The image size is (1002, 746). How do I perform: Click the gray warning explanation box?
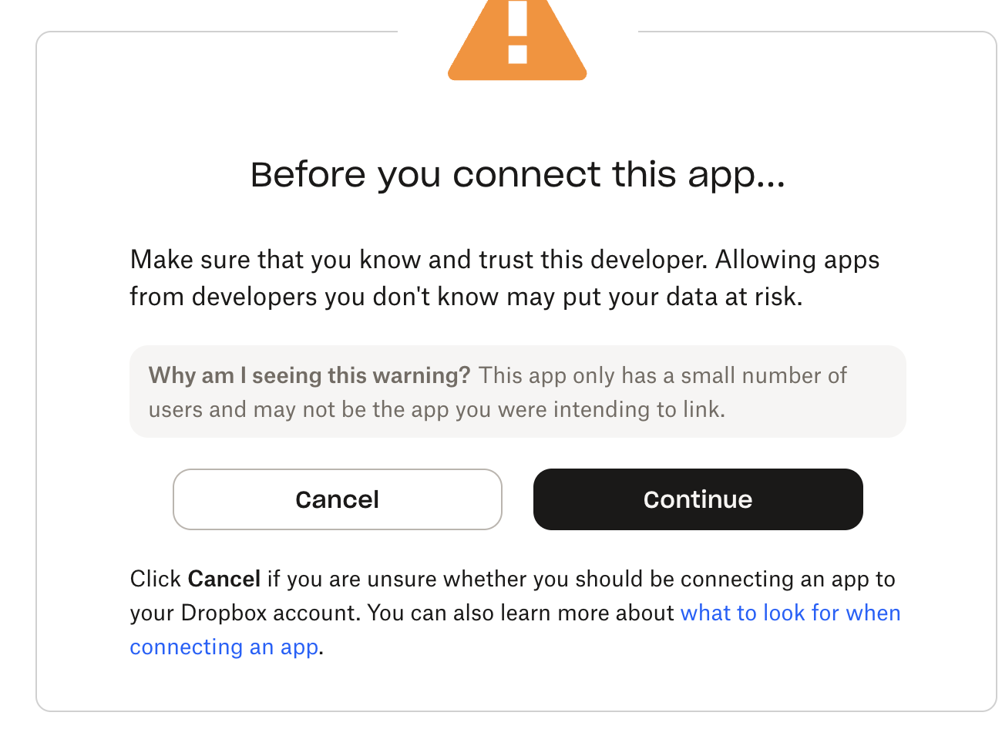518,391
